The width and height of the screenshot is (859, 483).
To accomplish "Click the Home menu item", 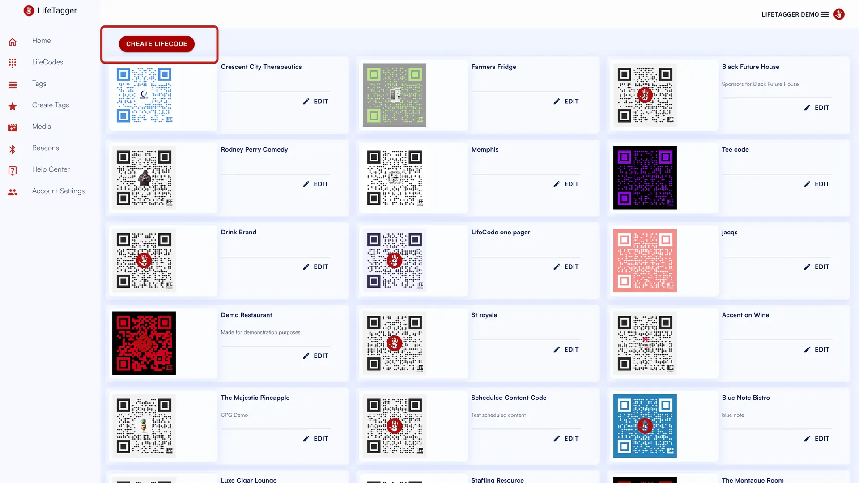I will tap(41, 40).
